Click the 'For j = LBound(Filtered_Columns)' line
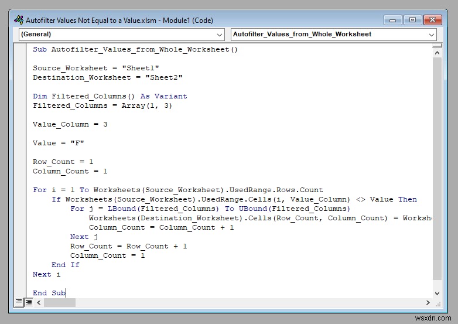Viewport: 458px width, 324px height. 210,209
